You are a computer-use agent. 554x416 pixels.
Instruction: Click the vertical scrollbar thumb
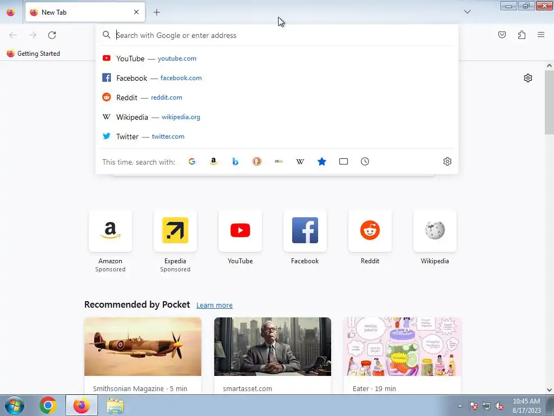tap(549, 102)
